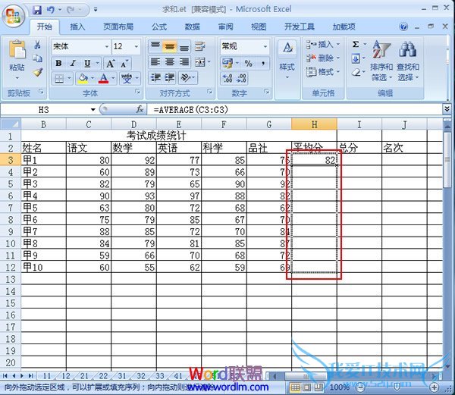Open the 样式 styles dropdown
The width and height of the screenshot is (455, 395).
tap(287, 61)
